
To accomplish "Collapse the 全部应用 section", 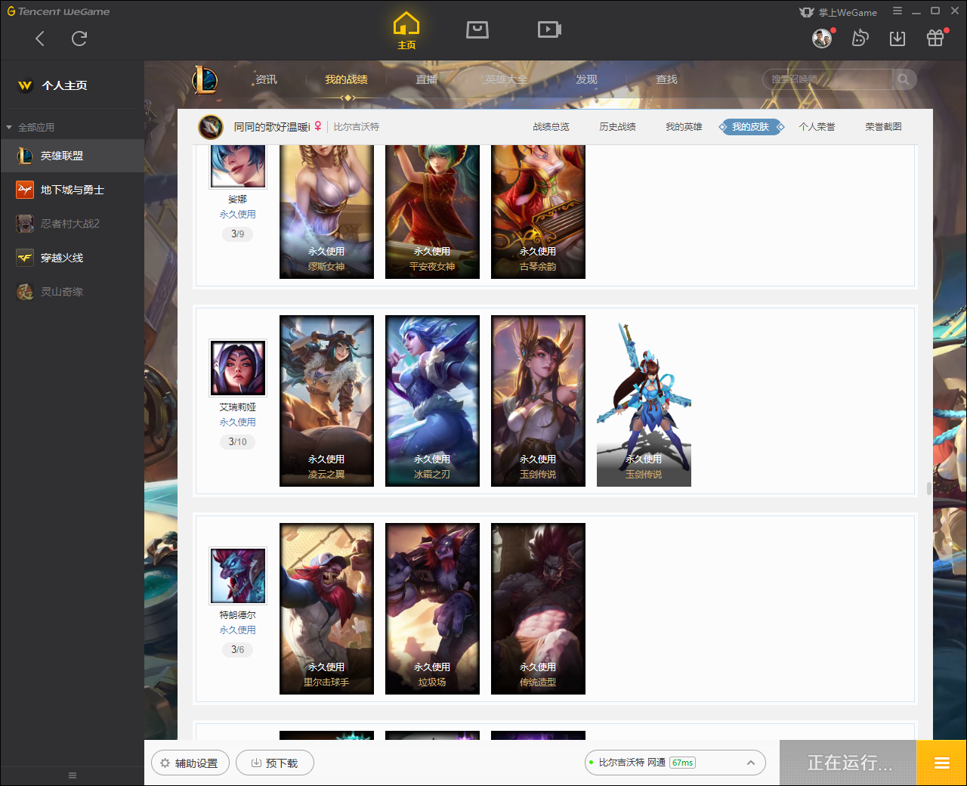I will (30, 127).
